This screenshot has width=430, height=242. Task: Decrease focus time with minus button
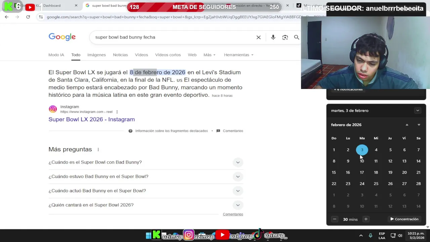tap(334, 219)
